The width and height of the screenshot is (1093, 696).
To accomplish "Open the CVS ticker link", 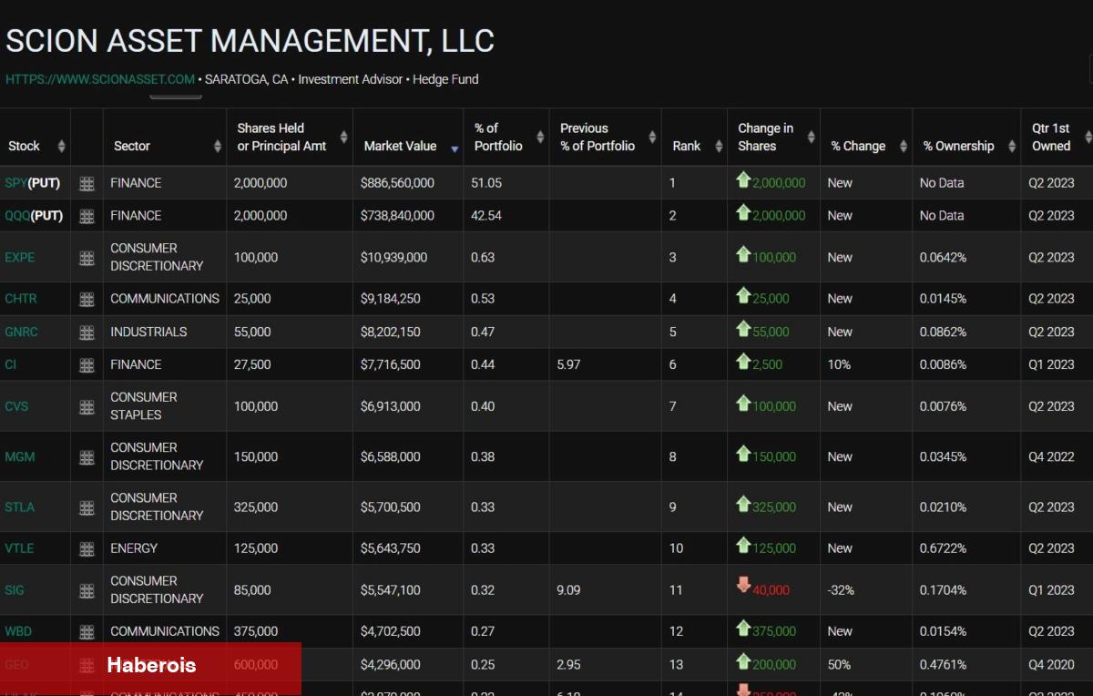I will 17,406.
